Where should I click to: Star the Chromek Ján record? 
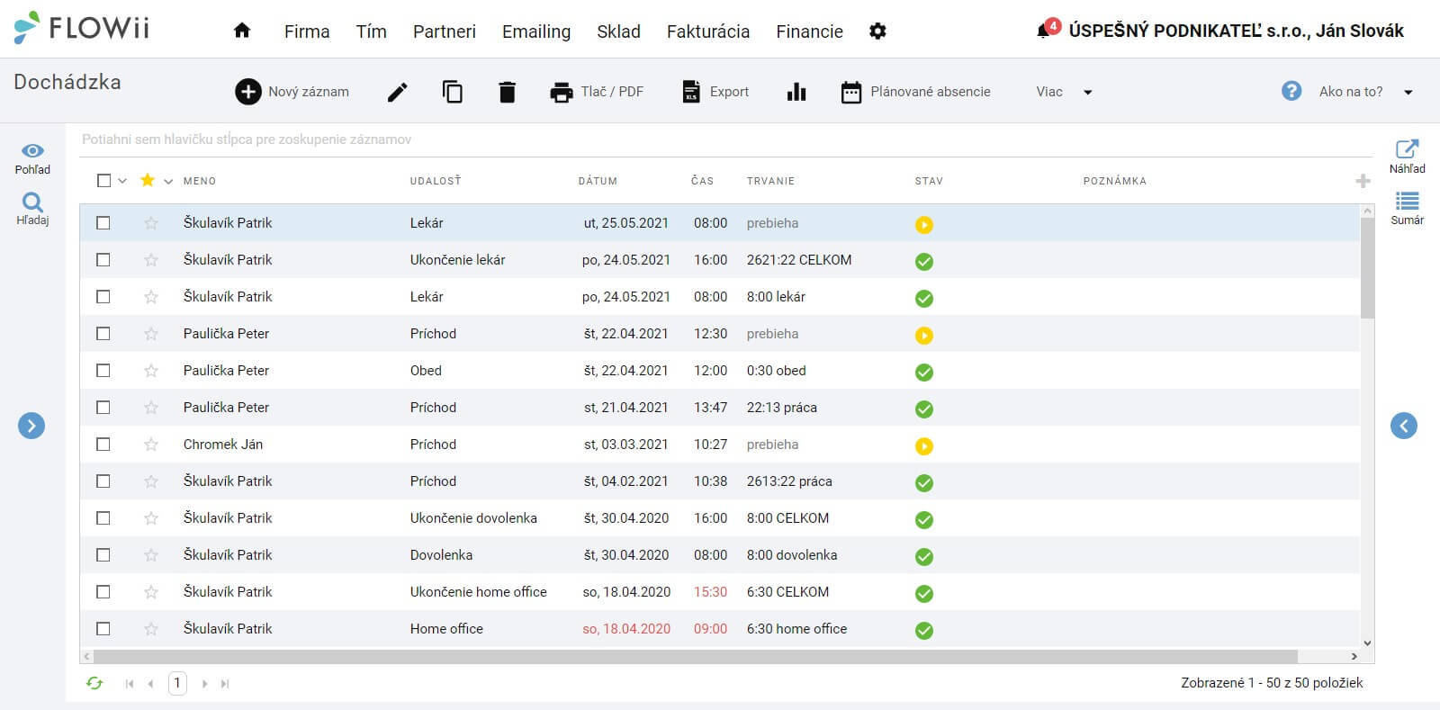point(151,445)
